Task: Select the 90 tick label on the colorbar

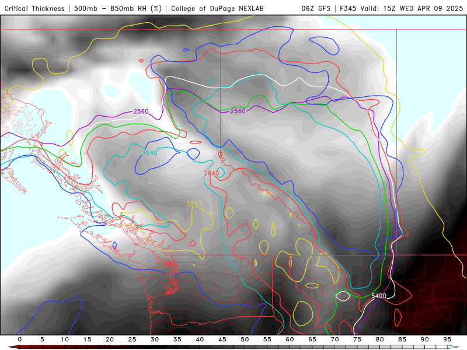Action: click(x=424, y=339)
